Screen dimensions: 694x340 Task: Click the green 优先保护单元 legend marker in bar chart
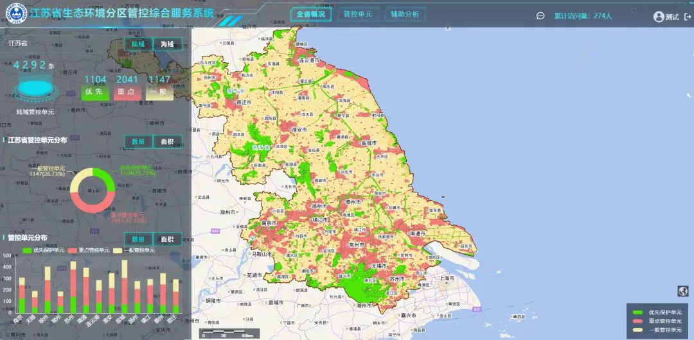26,250
